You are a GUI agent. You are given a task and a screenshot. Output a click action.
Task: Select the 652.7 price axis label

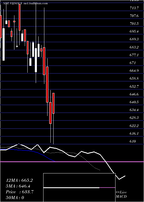[134, 87]
